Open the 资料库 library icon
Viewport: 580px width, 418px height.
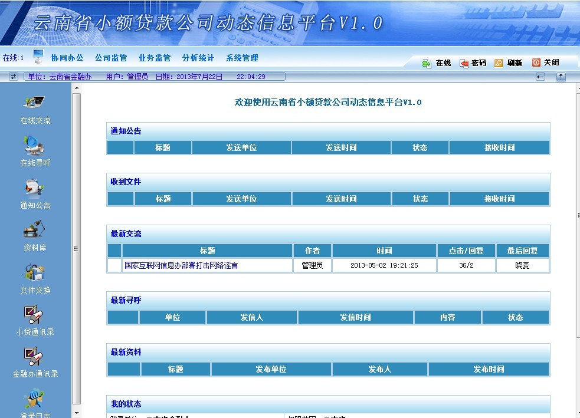(35, 230)
